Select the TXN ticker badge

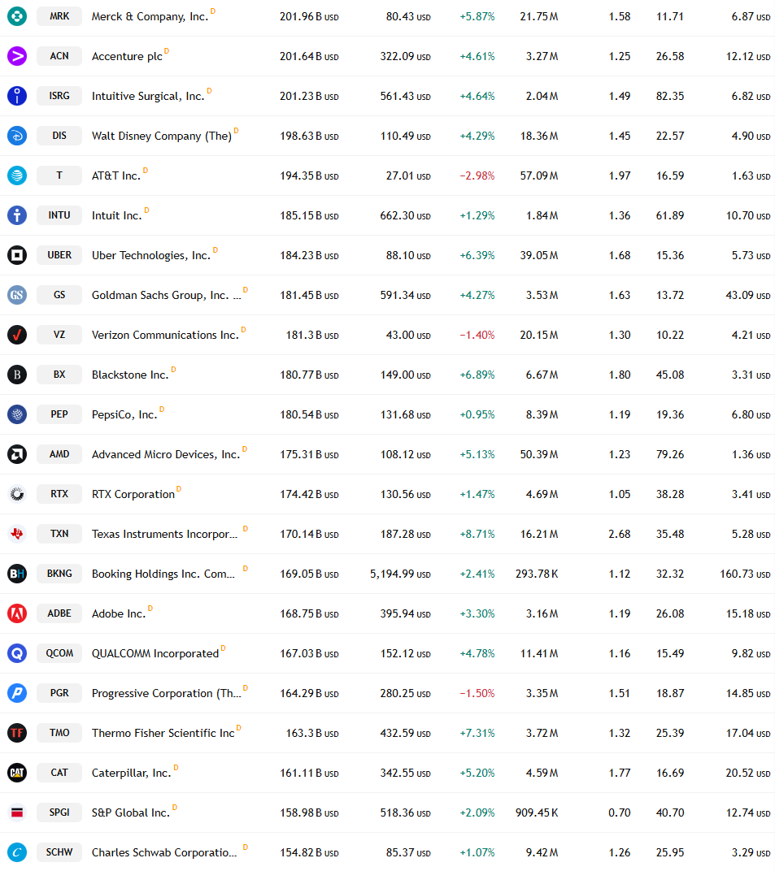(59, 534)
